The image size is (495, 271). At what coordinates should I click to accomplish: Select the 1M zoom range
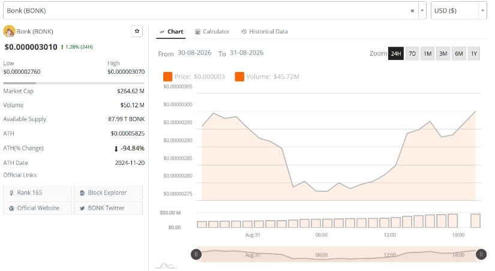427,53
